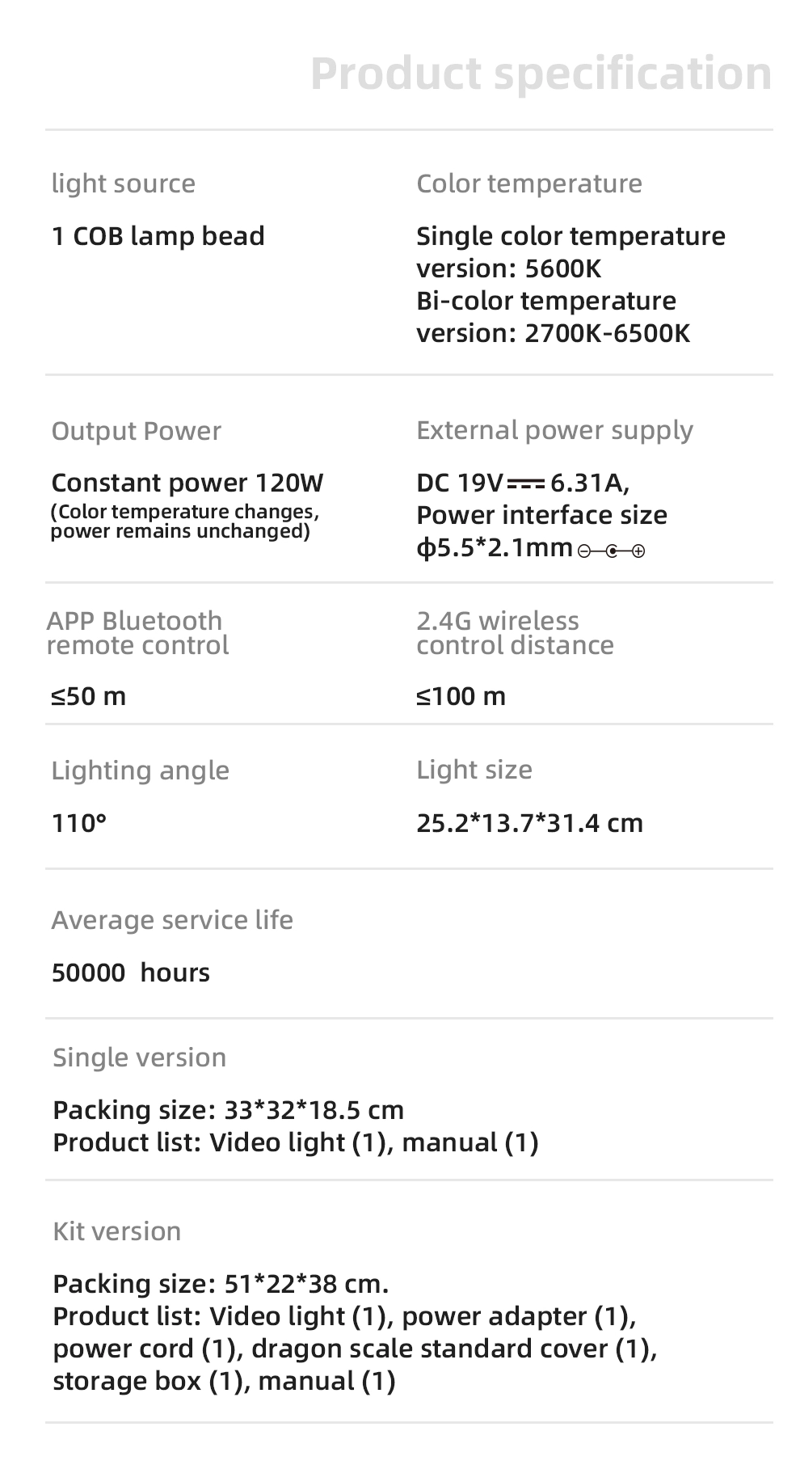
Task: Click the 2700K-6500K bi-color value
Action: (x=608, y=333)
